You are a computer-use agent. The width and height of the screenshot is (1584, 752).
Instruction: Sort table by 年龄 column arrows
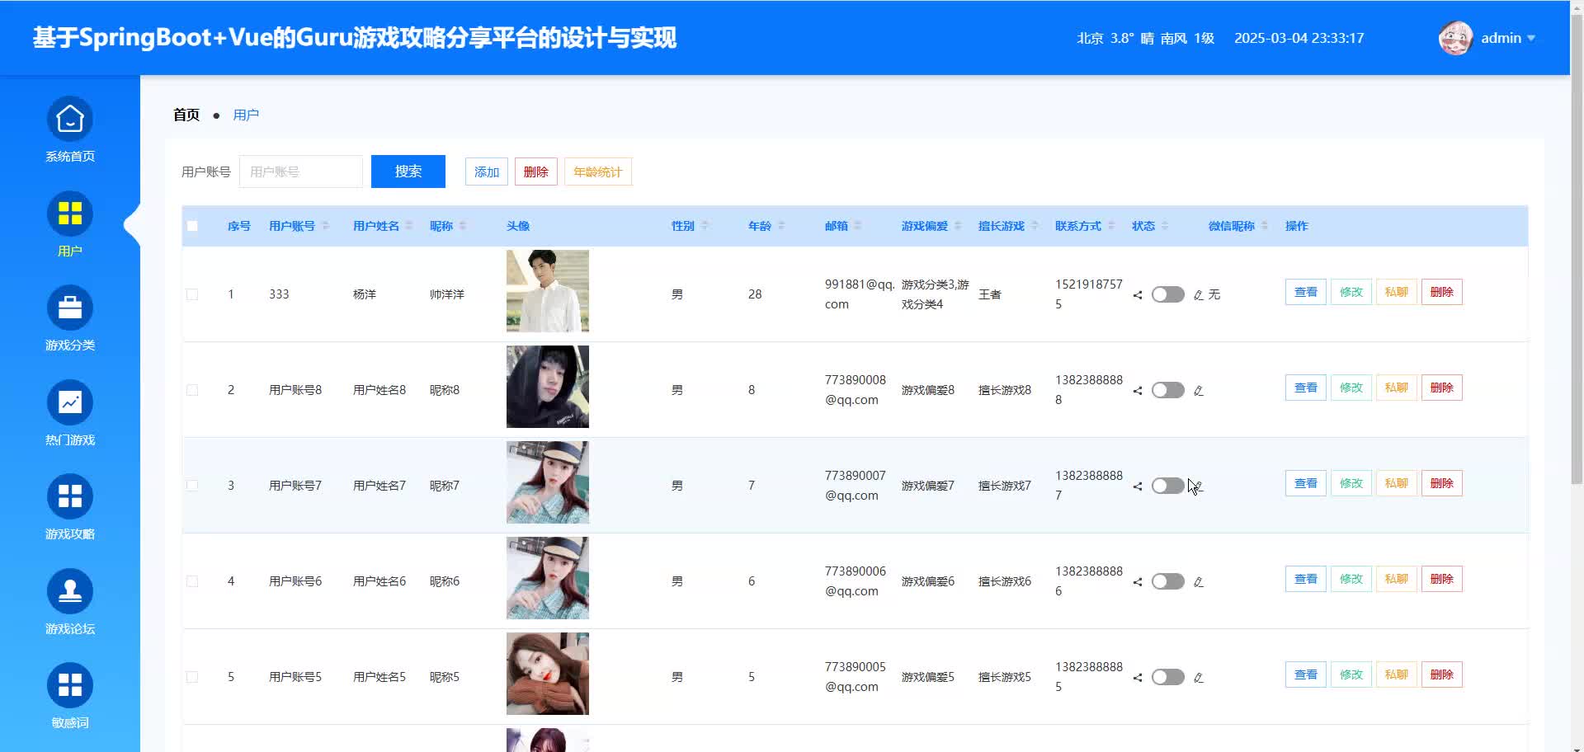click(x=781, y=226)
